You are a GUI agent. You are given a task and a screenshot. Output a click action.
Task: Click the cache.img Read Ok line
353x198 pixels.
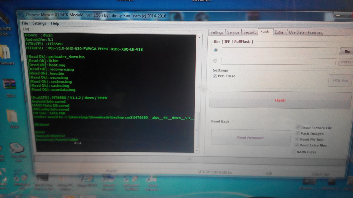(50, 86)
